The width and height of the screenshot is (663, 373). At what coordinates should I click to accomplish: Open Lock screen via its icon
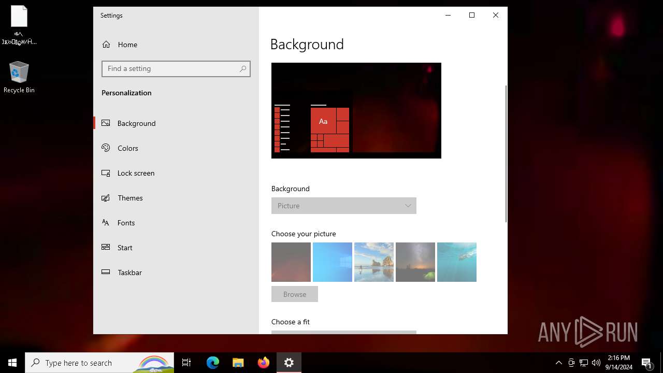tap(106, 173)
